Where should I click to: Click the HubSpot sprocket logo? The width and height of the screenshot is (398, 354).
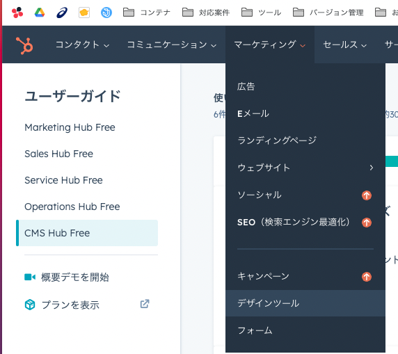click(24, 45)
